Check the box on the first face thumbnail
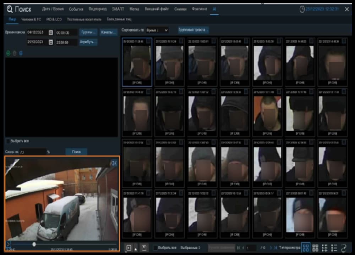 pyautogui.click(x=148, y=41)
